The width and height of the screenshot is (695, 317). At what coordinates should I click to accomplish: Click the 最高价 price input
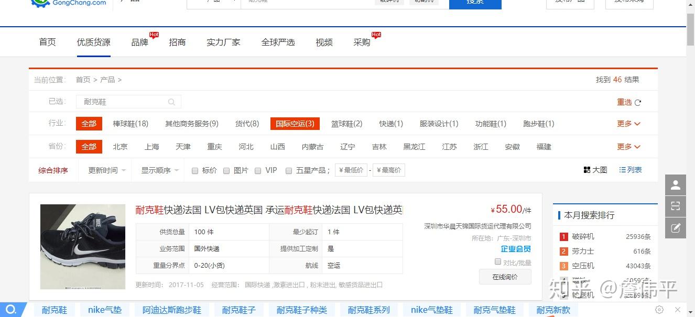pos(389,170)
